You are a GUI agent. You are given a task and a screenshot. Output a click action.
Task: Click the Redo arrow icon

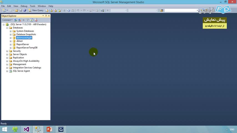[84, 11]
